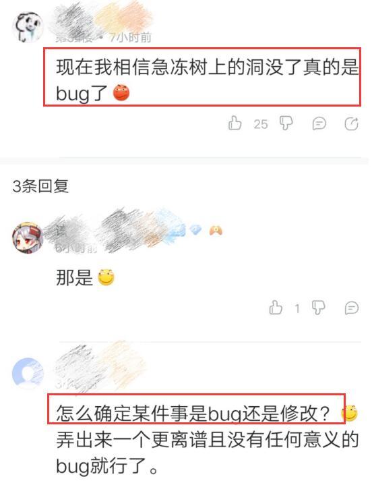The height and width of the screenshot is (481, 372).
Task: Open the anime girl avatar profile
Action: (27, 237)
